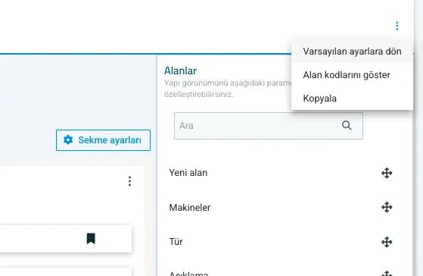Select the 'Makineler' field entry

coord(281,207)
